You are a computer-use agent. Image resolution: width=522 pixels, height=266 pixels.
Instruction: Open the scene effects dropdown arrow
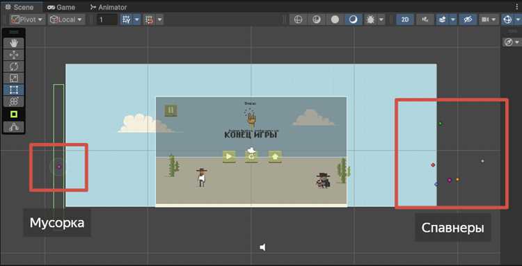tap(453, 19)
